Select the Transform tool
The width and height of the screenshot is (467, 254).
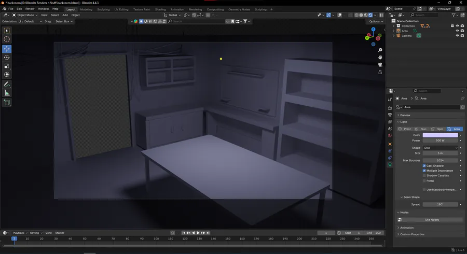tap(7, 75)
